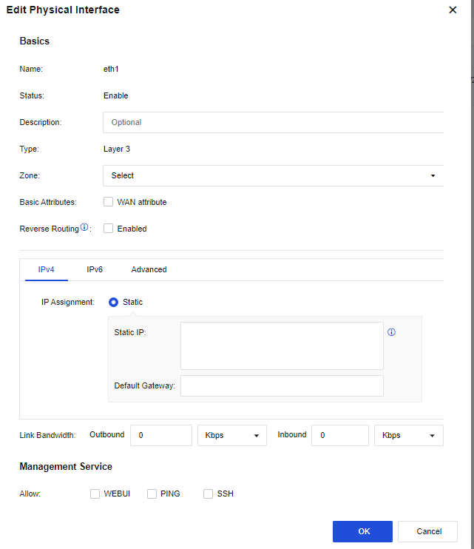
Task: Open the Advanced tab
Action: (x=149, y=269)
